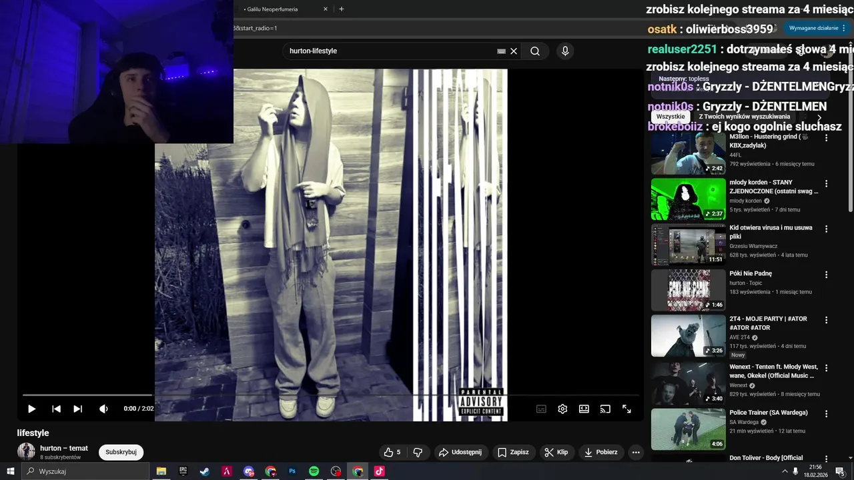Viewport: 854px width, 480px height.
Task: Go to previous video
Action: [x=57, y=409]
